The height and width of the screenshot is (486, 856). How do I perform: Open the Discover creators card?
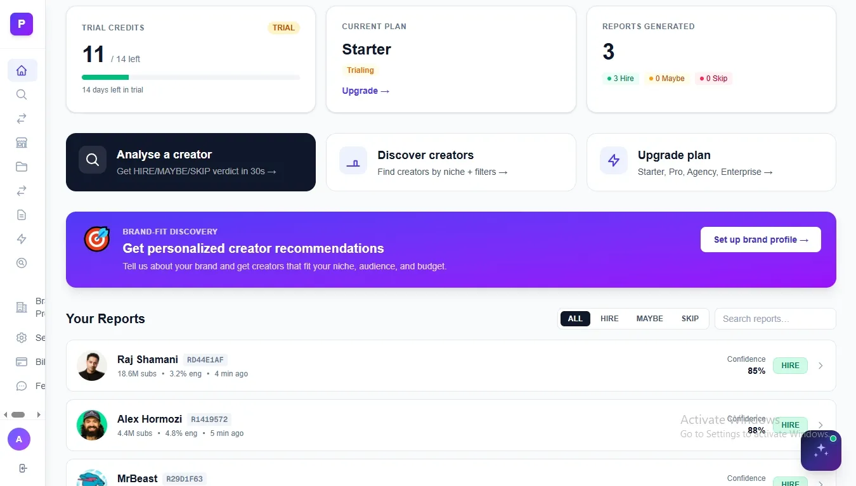(451, 162)
